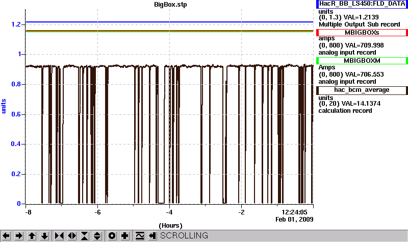Image resolution: width=408 pixels, height=242 pixels.
Task: Pan the graph up with the up-arrow button
Action: 32,236
